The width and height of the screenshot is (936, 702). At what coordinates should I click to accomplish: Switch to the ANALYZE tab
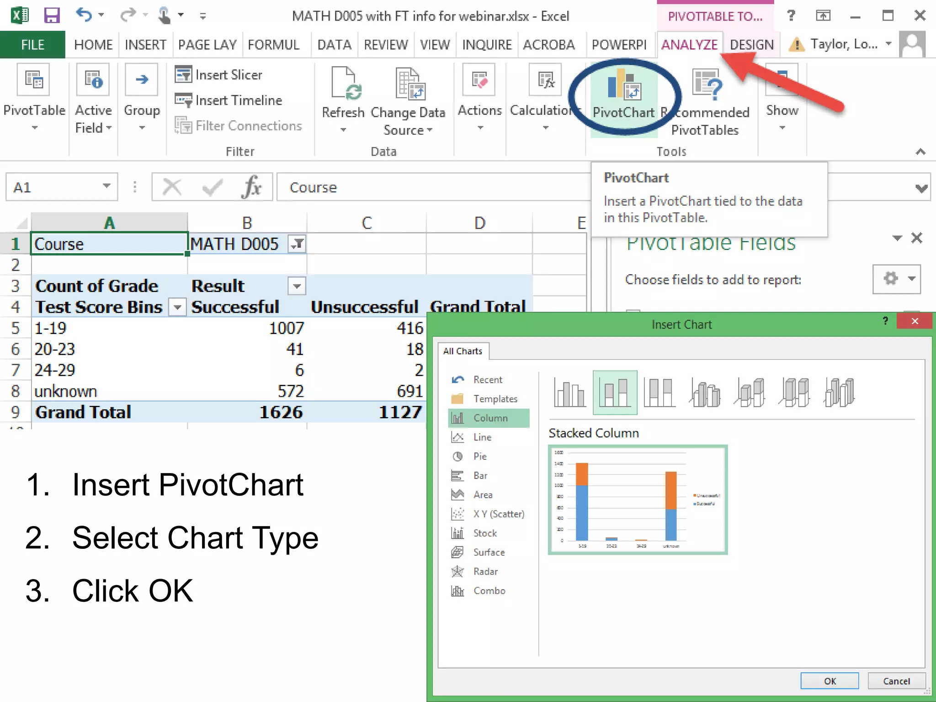click(689, 45)
